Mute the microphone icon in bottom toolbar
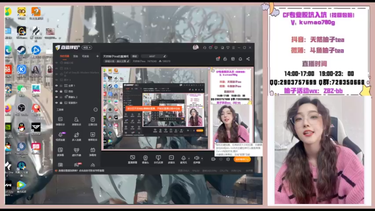Image resolution: width=375 pixels, height=211 pixels. point(183,159)
